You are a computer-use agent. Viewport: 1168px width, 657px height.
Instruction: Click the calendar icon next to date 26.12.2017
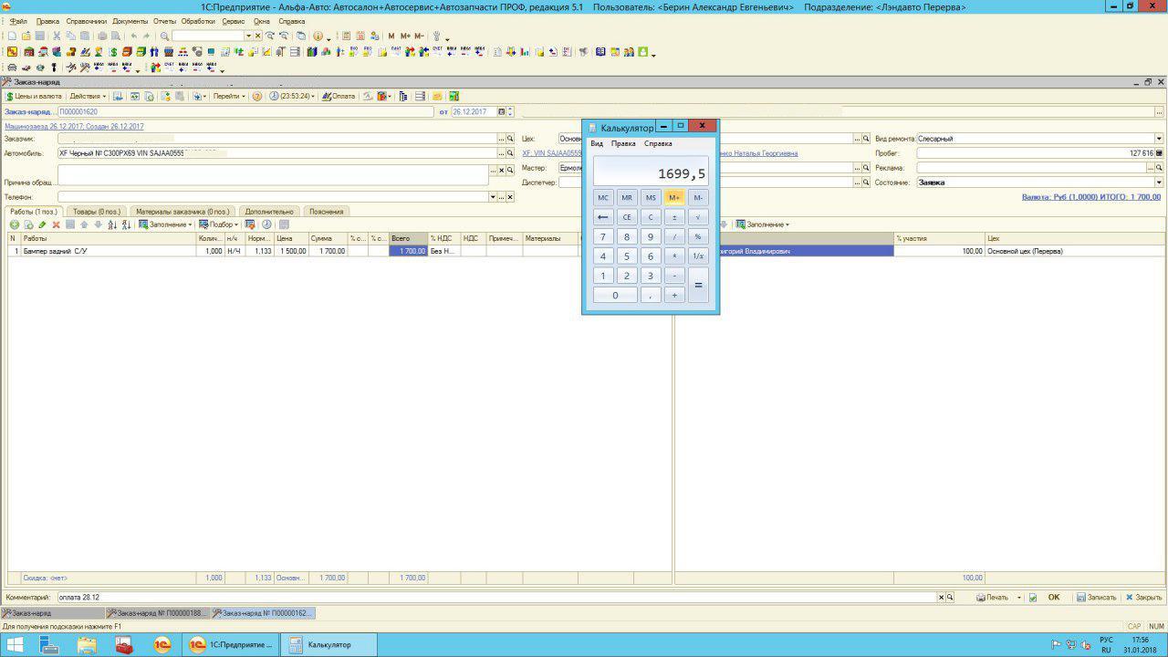tap(501, 112)
